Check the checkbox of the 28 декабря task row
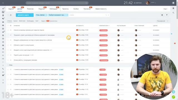This screenshot has height=100, width=178. pyautogui.click(x=8, y=69)
